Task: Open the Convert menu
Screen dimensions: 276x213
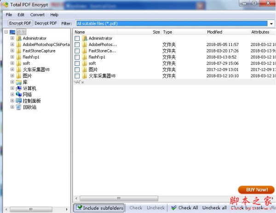Action: (x=37, y=15)
